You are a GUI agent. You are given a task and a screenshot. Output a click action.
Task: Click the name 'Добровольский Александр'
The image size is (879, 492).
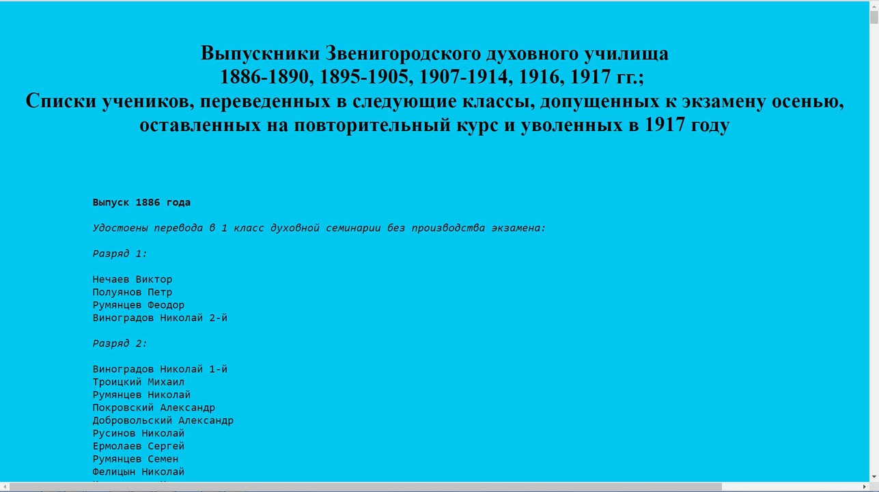pyautogui.click(x=163, y=421)
